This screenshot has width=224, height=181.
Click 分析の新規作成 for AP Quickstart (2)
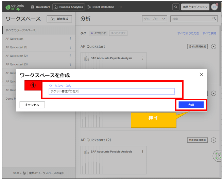197,140
